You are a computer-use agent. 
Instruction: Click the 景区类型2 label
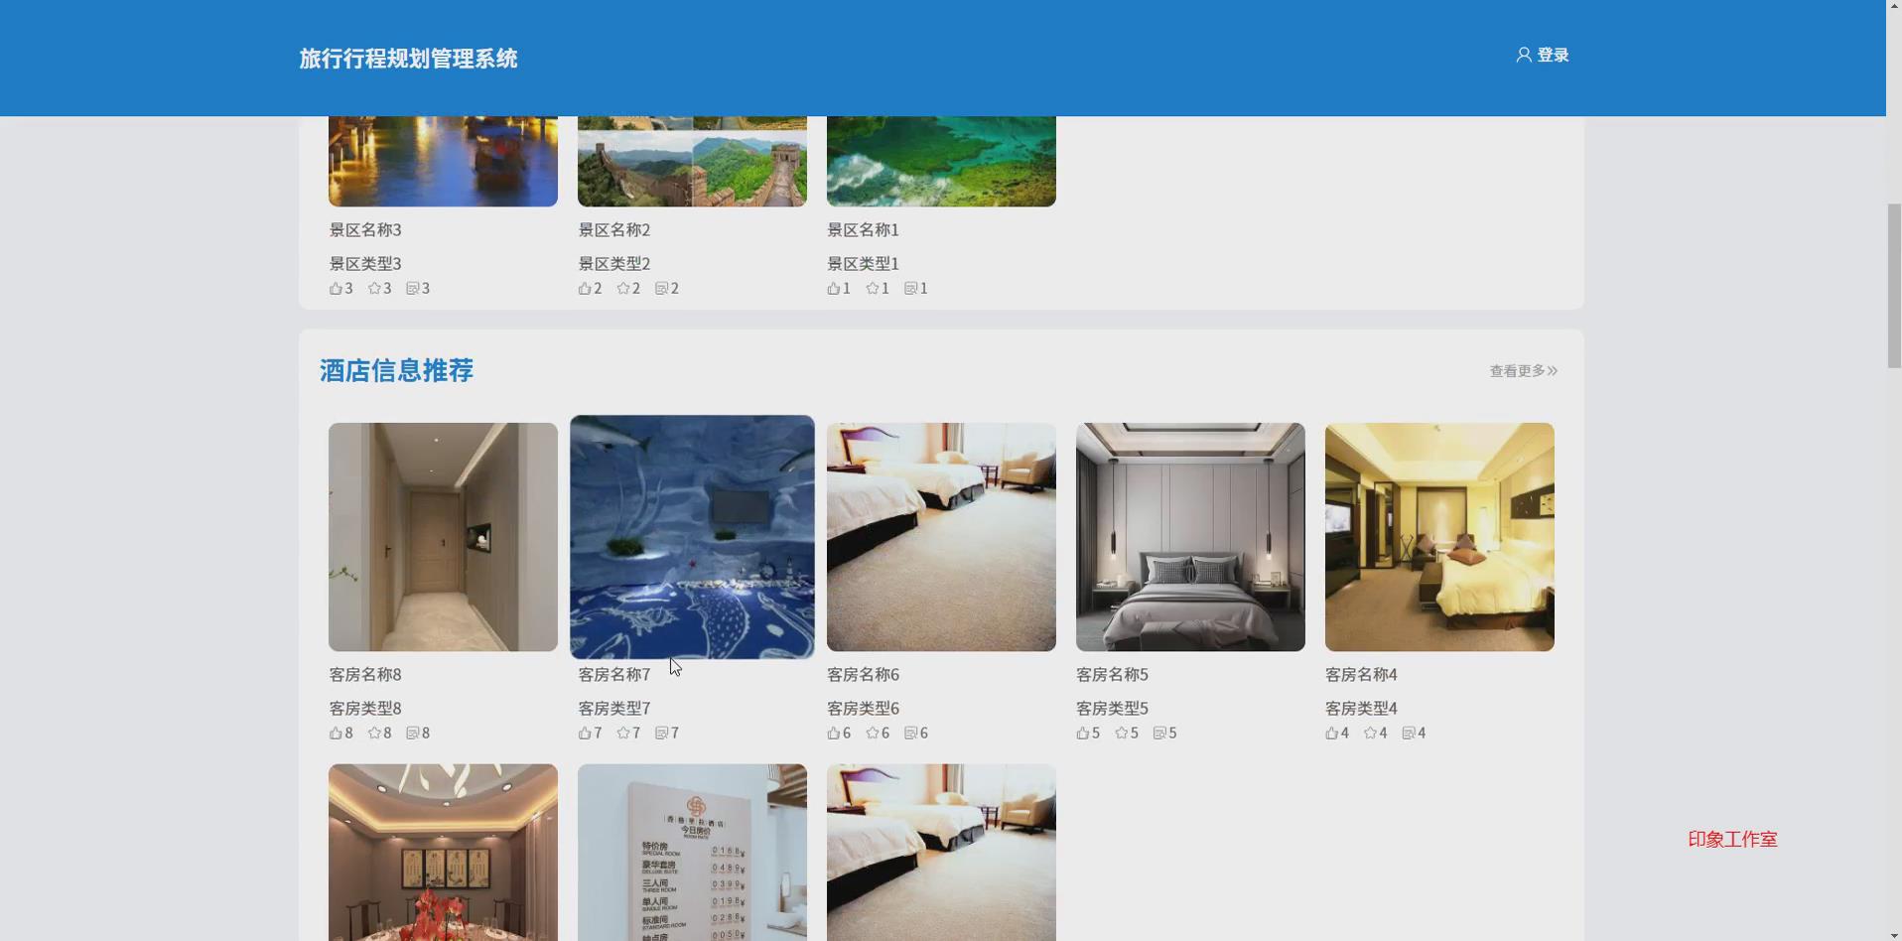tap(614, 264)
